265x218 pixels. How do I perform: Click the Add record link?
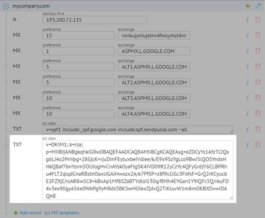pos(30,213)
